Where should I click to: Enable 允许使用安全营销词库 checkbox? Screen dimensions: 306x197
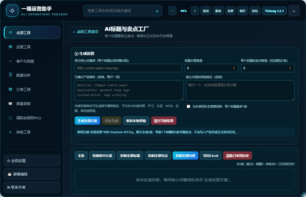pos(188,106)
